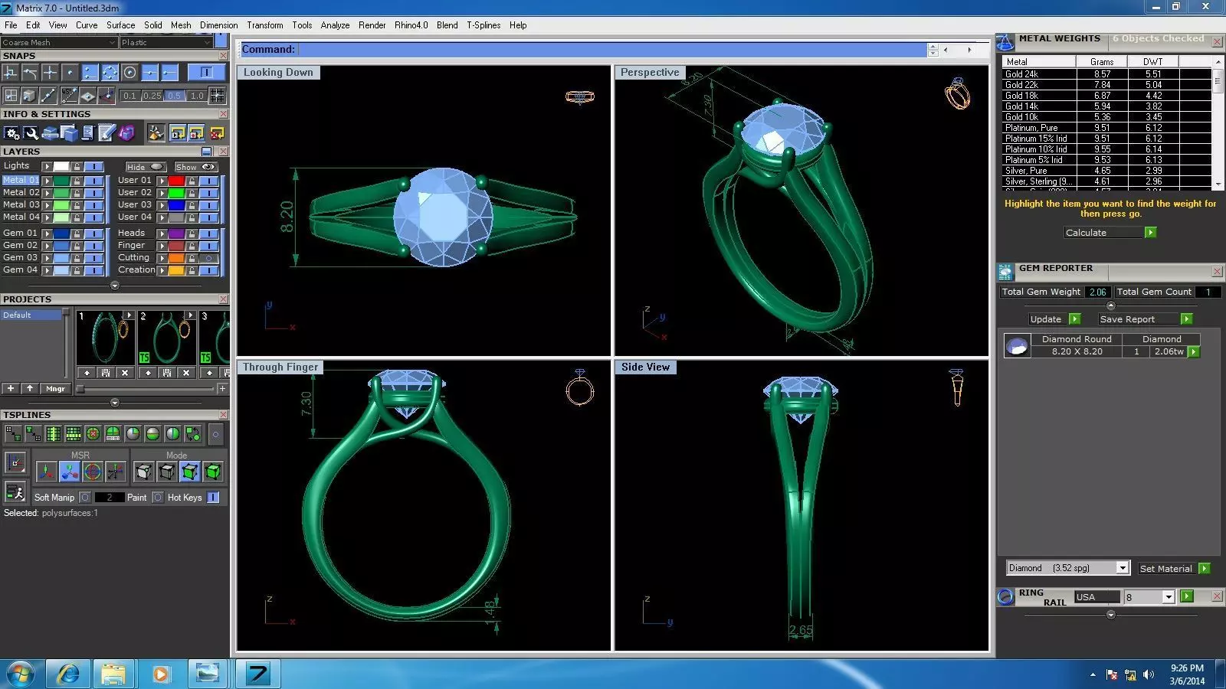
Task: Open the Plastic material dropdown
Action: (166, 43)
